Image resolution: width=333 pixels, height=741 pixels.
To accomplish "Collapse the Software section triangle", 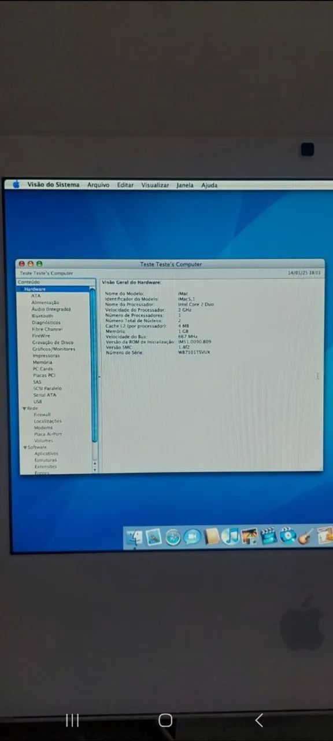I will click(x=25, y=447).
